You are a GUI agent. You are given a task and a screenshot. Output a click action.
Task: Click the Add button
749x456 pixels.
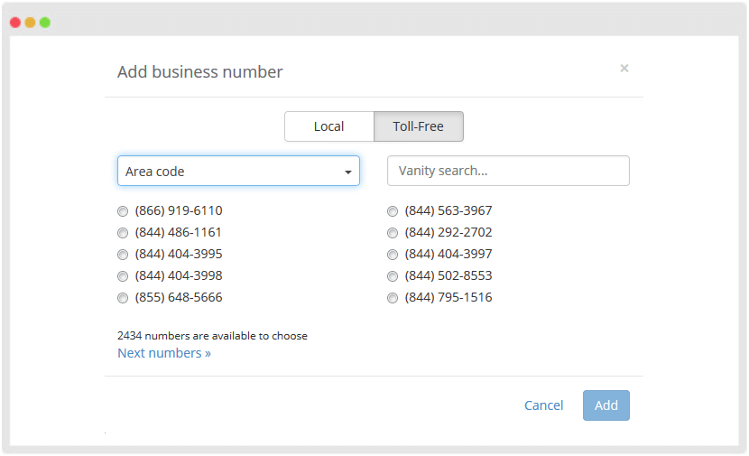606,405
